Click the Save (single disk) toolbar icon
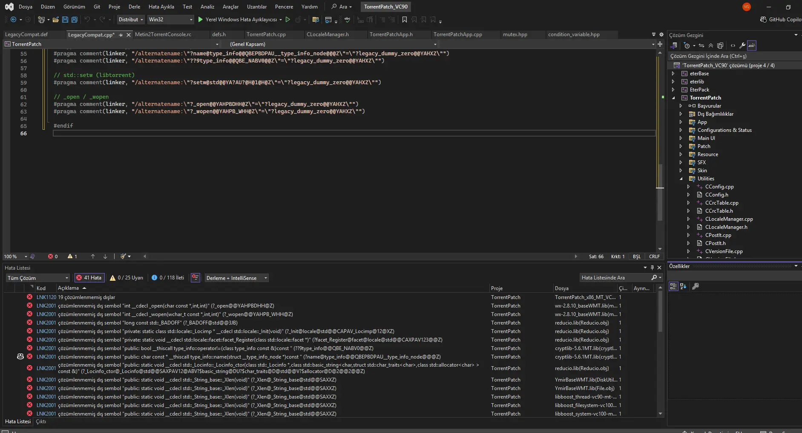Screen dimensions: 802x433 pyautogui.click(x=65, y=20)
